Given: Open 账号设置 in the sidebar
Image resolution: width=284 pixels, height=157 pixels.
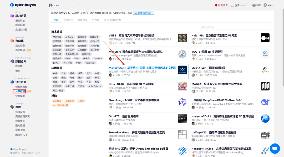Looking at the screenshot, I should pyautogui.click(x=20, y=112).
